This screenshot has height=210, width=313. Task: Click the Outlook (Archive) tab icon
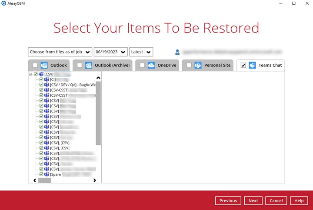89,66
